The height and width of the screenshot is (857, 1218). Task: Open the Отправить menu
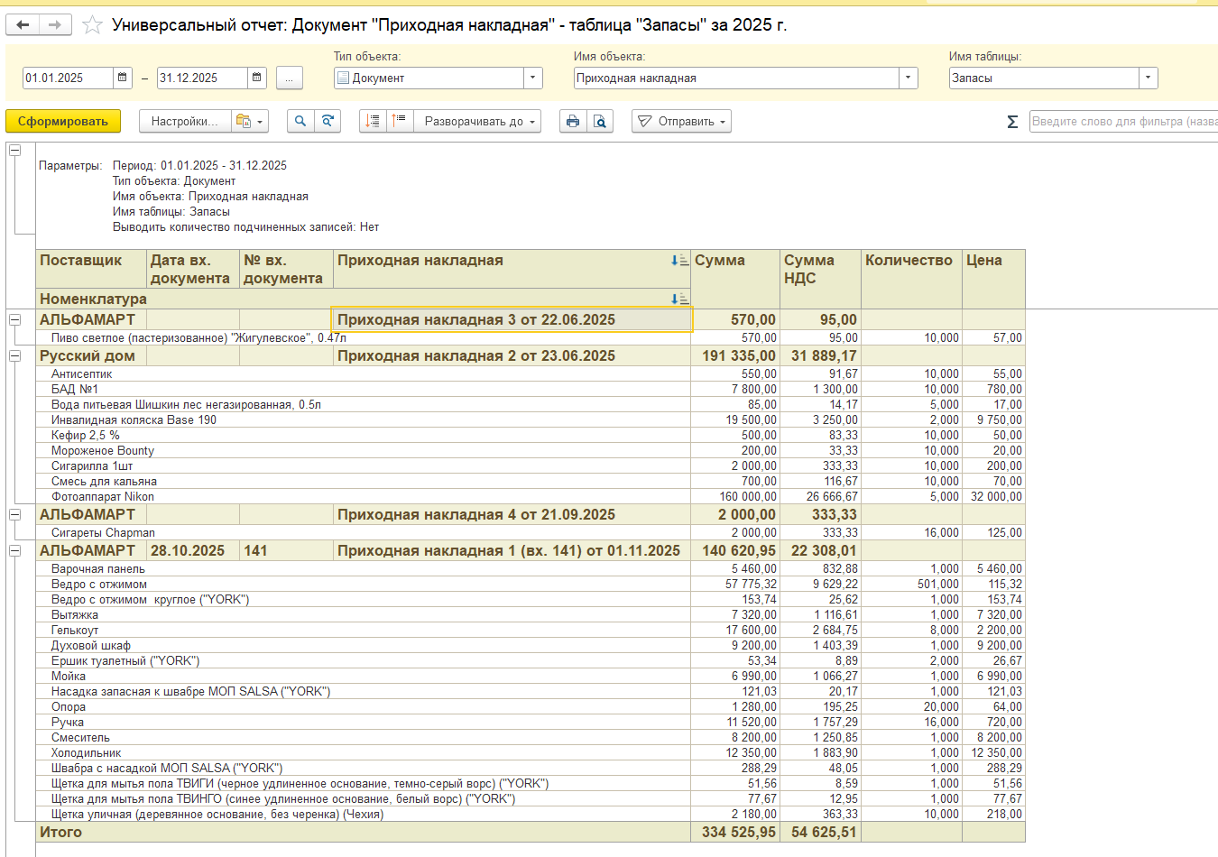click(x=682, y=121)
